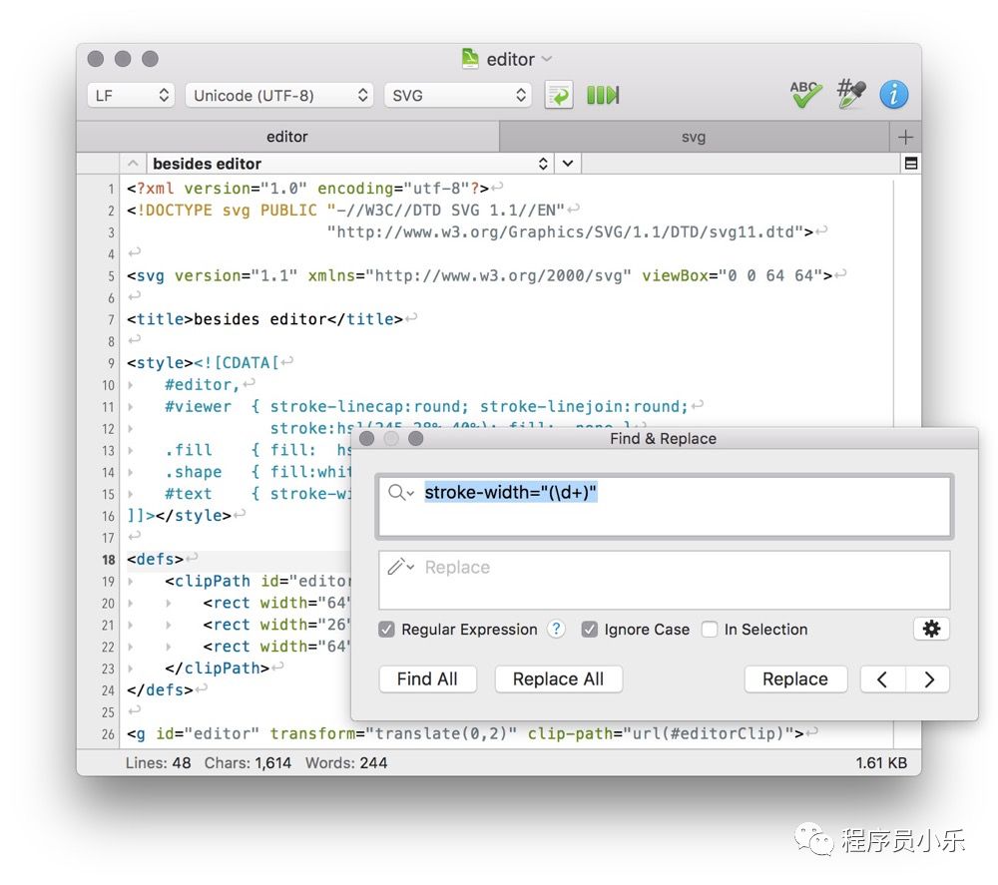Click 1.61 KB file size in status bar

click(x=881, y=763)
